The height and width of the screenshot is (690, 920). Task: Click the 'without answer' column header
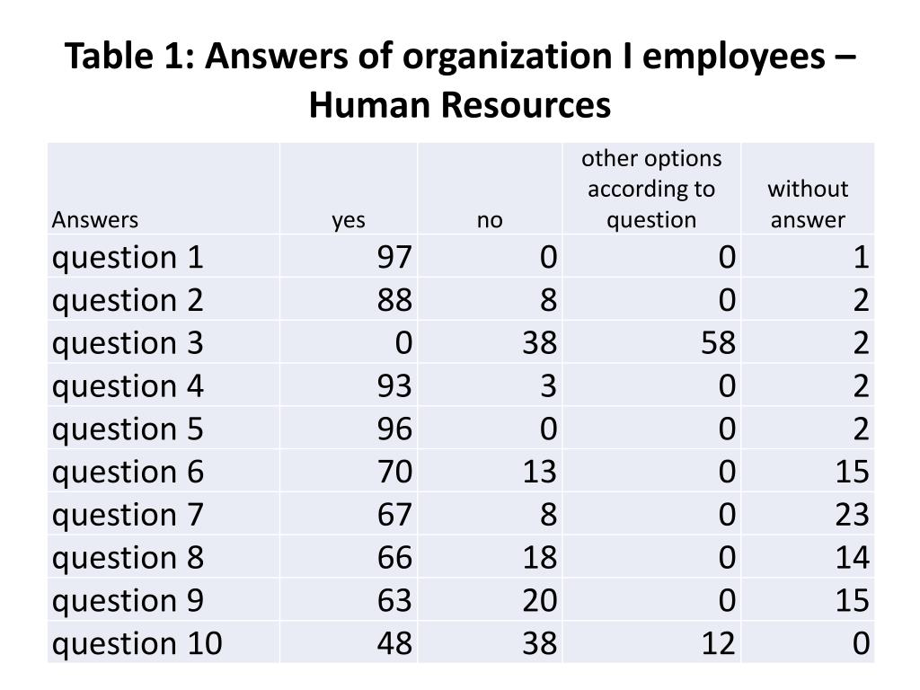pos(808,204)
